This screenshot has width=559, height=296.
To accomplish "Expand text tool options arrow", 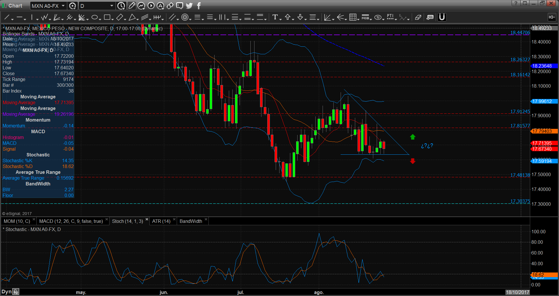I will click(x=280, y=19).
